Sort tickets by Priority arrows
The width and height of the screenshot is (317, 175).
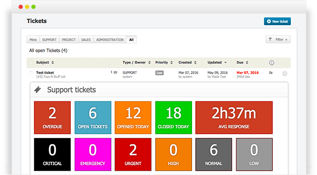coord(172,63)
